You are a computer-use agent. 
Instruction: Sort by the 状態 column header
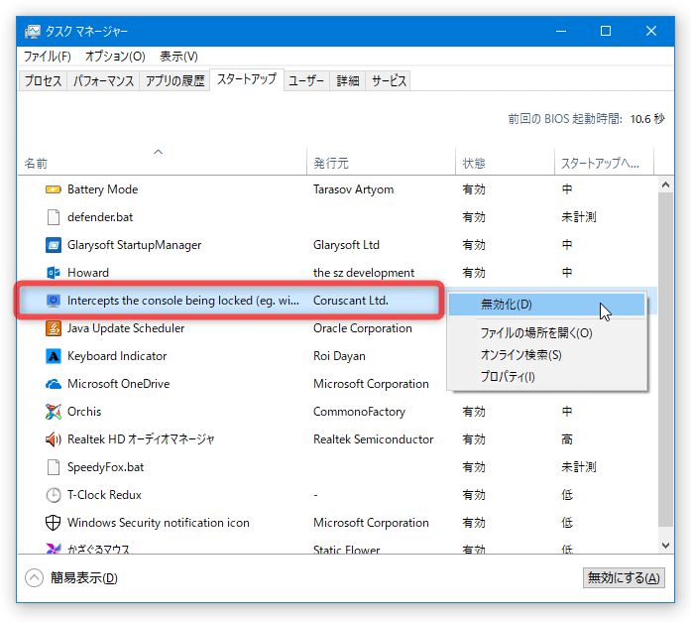pos(505,163)
